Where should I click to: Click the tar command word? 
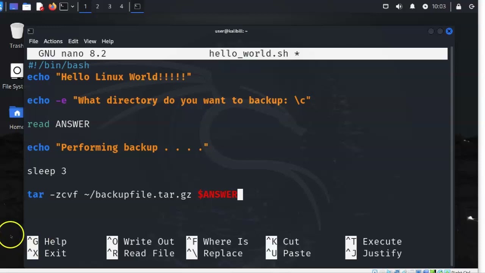click(x=36, y=195)
